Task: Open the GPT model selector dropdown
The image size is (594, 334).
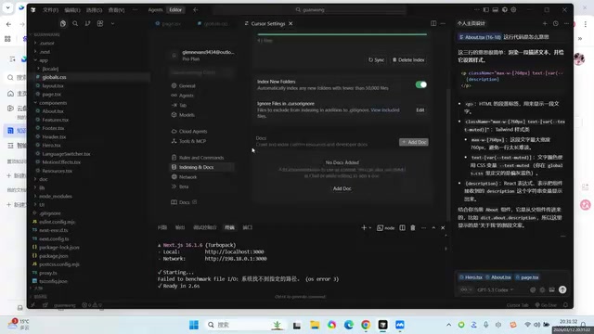Action: click(495, 289)
